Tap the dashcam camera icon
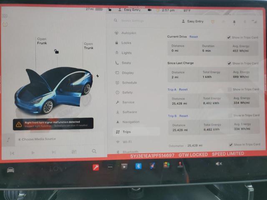 click(149, 10)
